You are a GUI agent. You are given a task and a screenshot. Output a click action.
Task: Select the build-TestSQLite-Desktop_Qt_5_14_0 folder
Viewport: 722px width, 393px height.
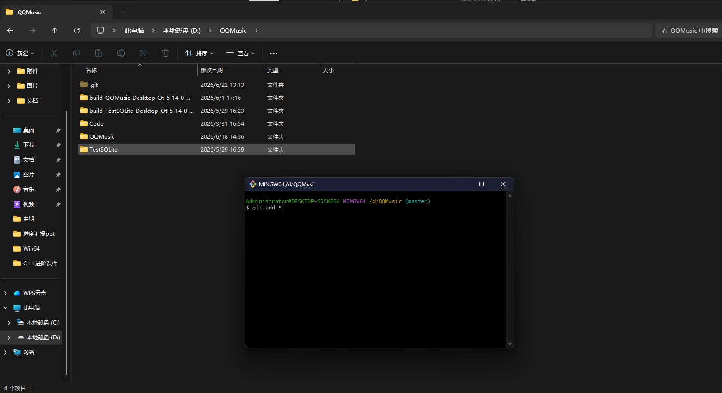point(142,111)
